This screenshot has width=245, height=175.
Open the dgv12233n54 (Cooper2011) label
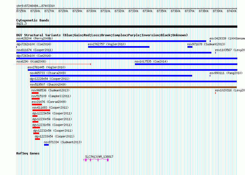pos(55,136)
